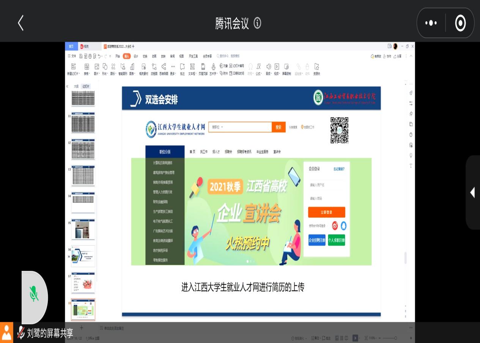Click the orange 立即登录 login button
This screenshot has height=343, width=480.
(x=326, y=212)
